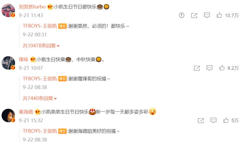The width and height of the screenshot is (244, 143).
Task: Forward 秦海璐's comment with share icon
Action: [200, 120]
